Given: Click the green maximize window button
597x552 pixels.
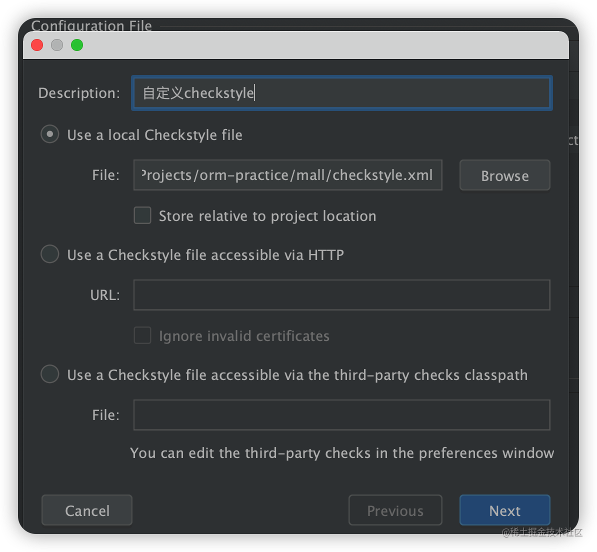Looking at the screenshot, I should coord(77,45).
